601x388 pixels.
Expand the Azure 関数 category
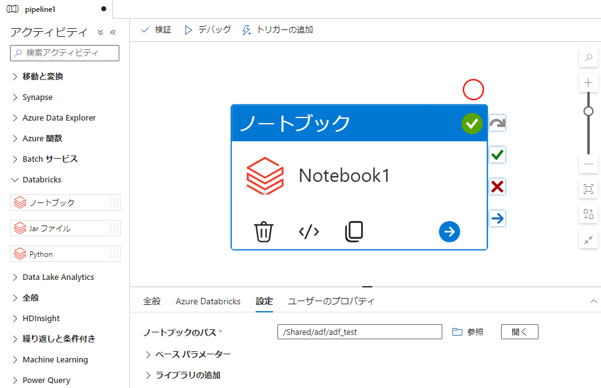point(37,139)
